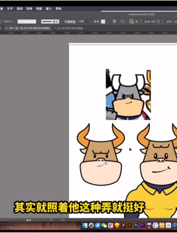Switch to the ip.ai @ 200% tab
The image size is (177, 234).
(70, 28)
